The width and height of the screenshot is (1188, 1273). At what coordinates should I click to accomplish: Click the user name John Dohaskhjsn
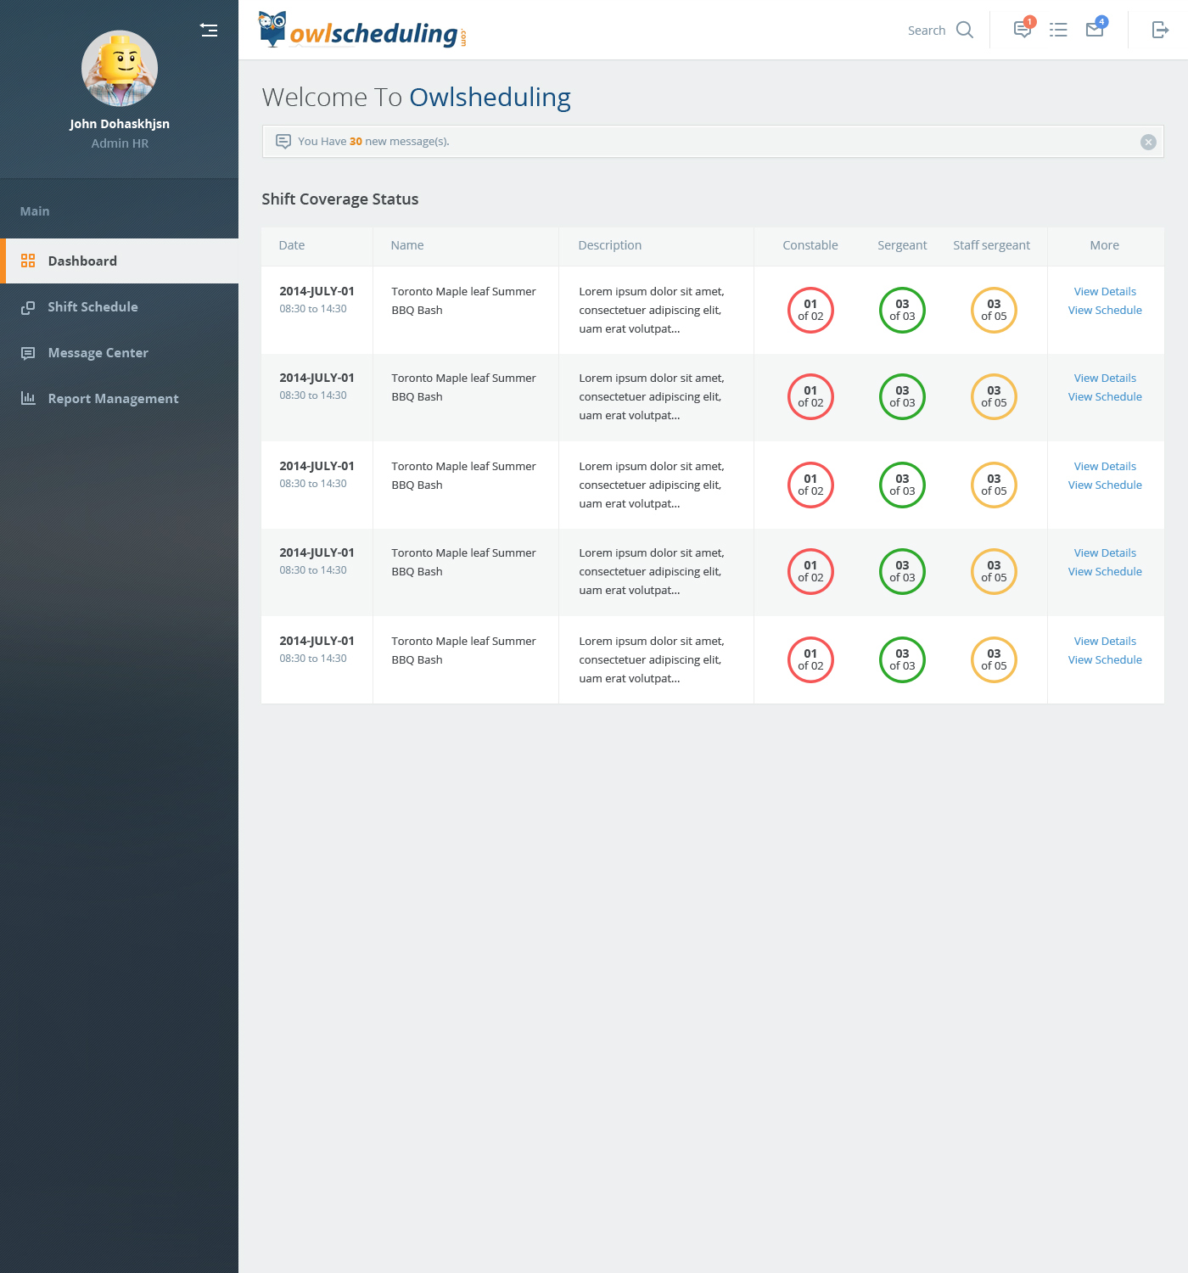(120, 124)
